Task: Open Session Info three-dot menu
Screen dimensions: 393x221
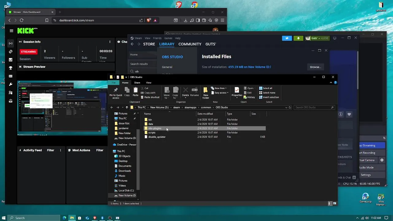Action: coord(110,42)
